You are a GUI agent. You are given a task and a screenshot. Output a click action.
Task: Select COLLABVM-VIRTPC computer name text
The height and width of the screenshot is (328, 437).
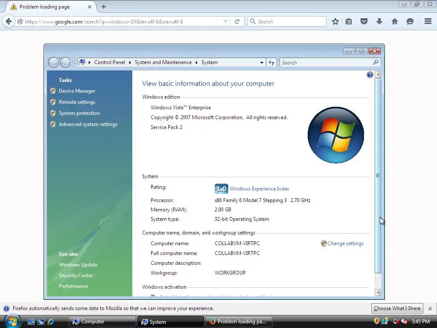click(237, 243)
